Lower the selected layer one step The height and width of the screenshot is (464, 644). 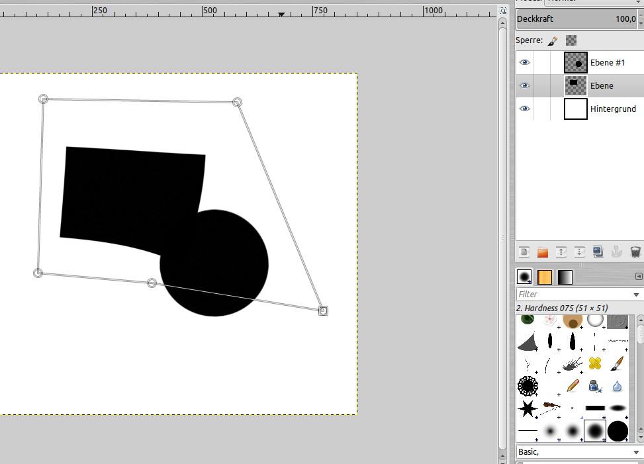point(580,252)
